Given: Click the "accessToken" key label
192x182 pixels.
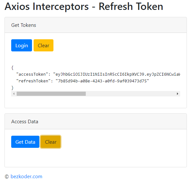Looking at the screenshot, I should coord(32,74).
